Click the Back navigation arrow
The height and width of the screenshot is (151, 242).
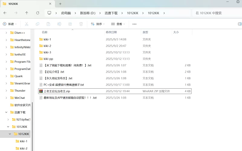(x=5, y=13)
